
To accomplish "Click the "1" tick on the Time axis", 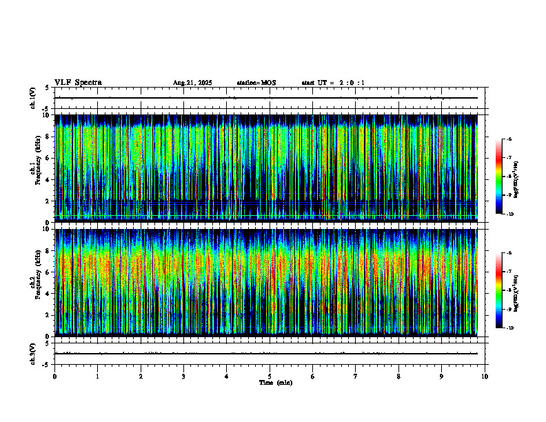I will tap(97, 376).
